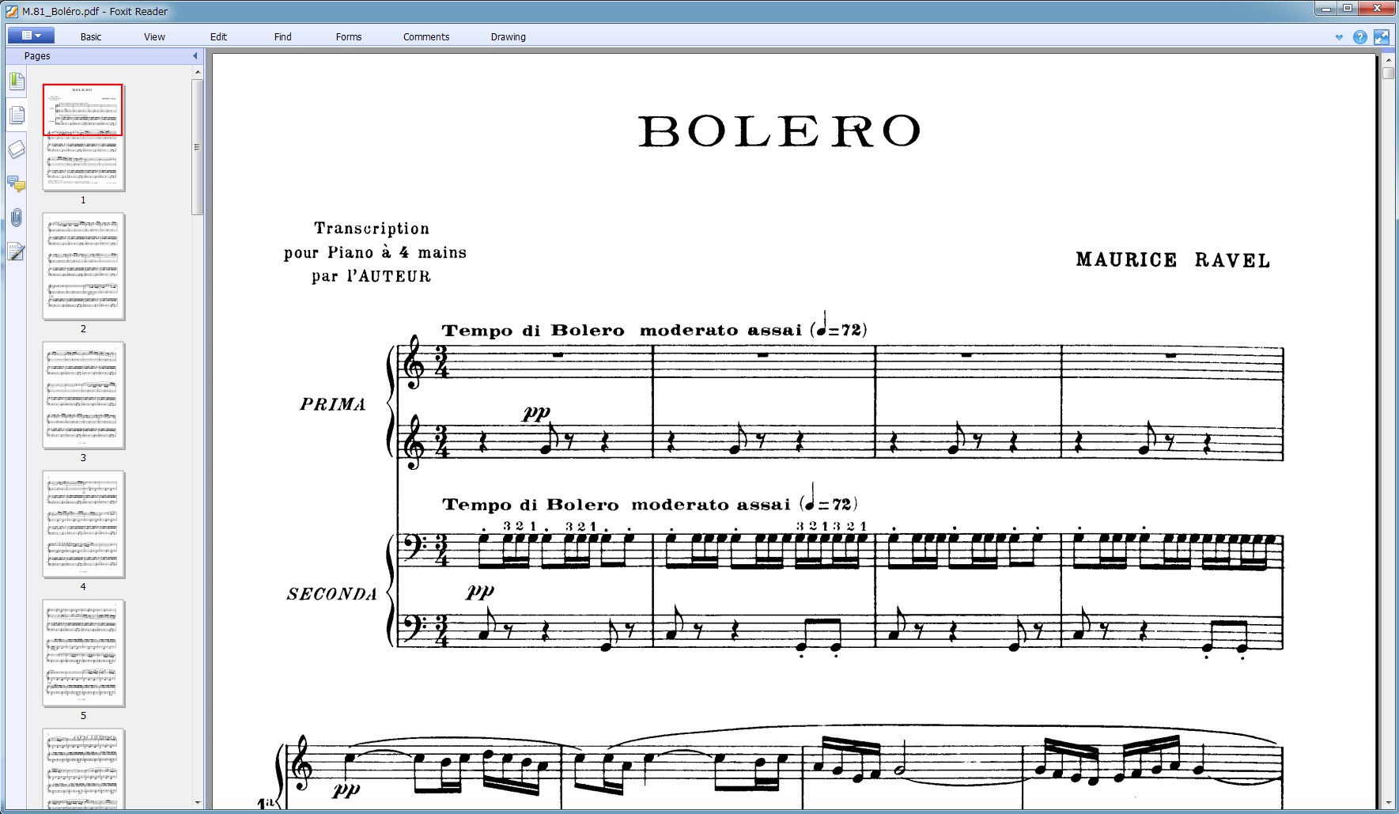Viewport: 1399px width, 814px height.
Task: Click the document vertical scrollbar thumb
Action: 1389,73
